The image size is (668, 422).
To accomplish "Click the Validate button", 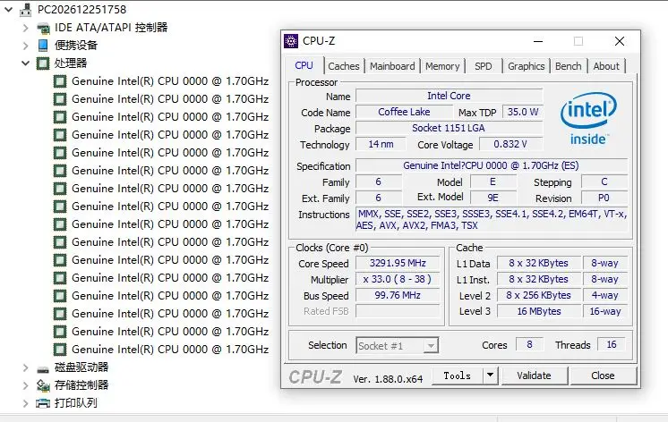I will tap(535, 376).
